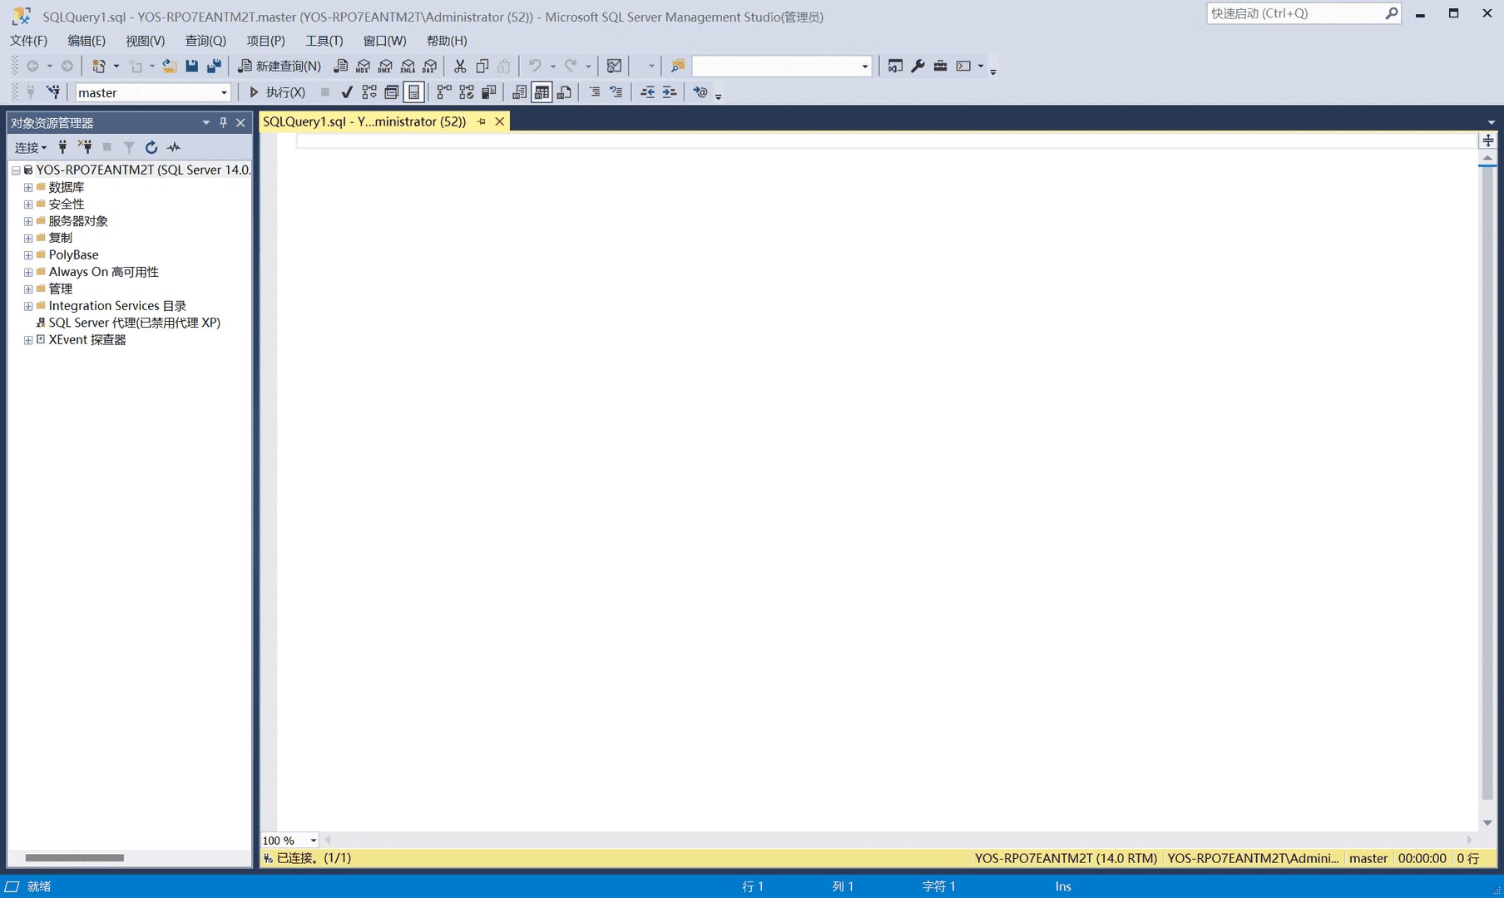Click the editor vertical scrollbar down arrow
This screenshot has width=1504, height=898.
coord(1487,823)
